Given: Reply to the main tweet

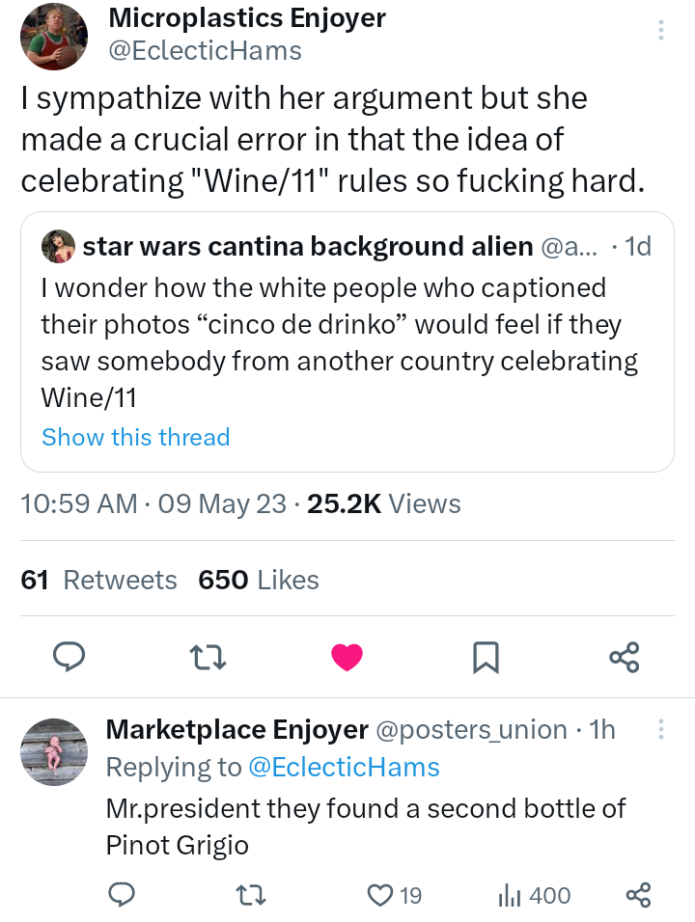Looking at the screenshot, I should point(69,657).
